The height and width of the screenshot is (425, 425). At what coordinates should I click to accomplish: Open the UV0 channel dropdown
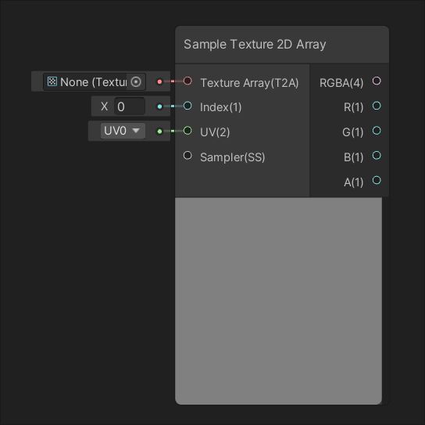coord(123,131)
